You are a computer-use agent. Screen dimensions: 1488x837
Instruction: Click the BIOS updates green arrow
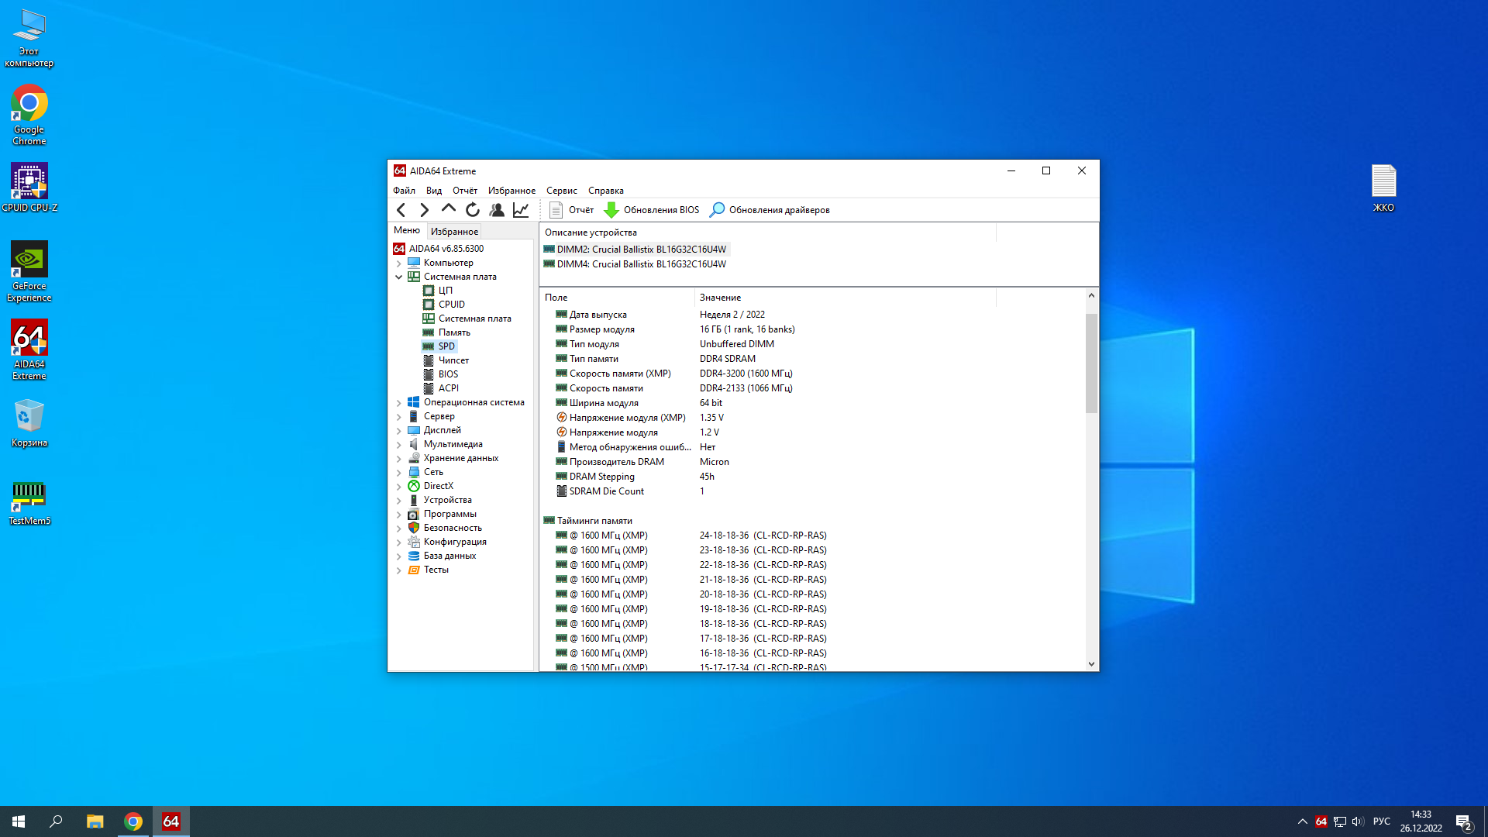coord(611,210)
